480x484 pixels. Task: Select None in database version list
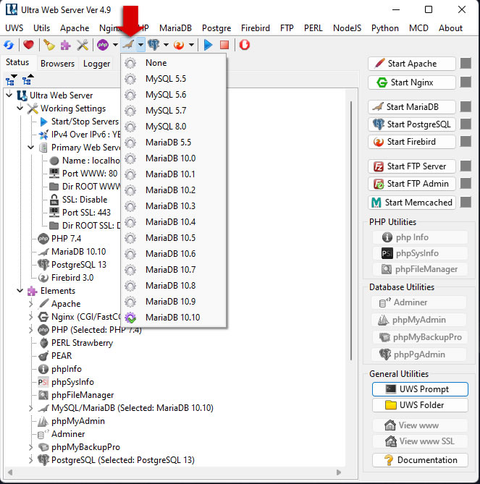(173, 63)
